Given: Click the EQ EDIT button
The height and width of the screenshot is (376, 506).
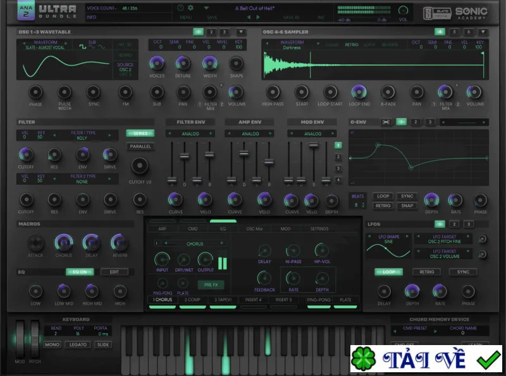Looking at the screenshot, I should click(x=114, y=272).
